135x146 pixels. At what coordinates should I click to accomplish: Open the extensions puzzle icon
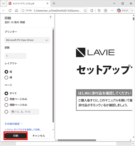(92, 11)
